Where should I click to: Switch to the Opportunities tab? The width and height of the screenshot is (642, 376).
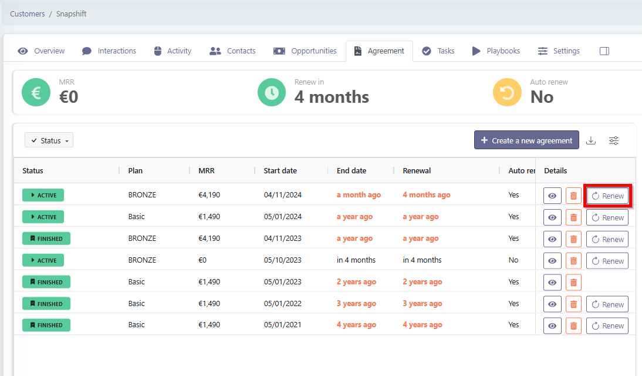point(305,51)
